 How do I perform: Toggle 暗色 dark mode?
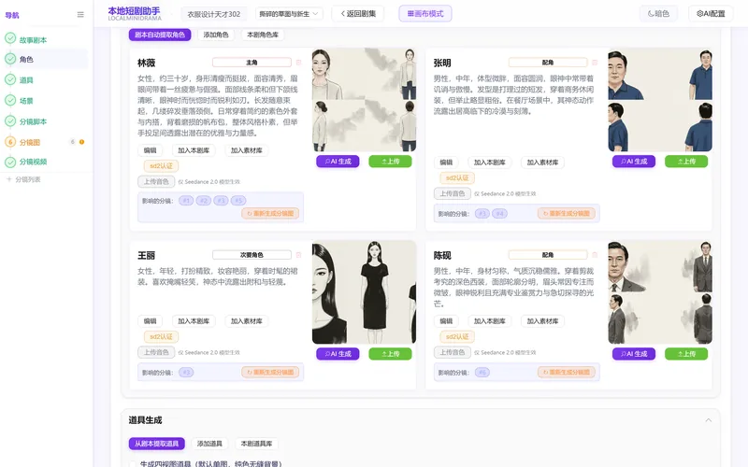[658, 13]
